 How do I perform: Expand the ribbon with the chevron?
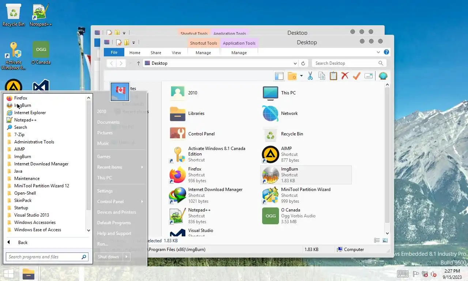pos(378,52)
